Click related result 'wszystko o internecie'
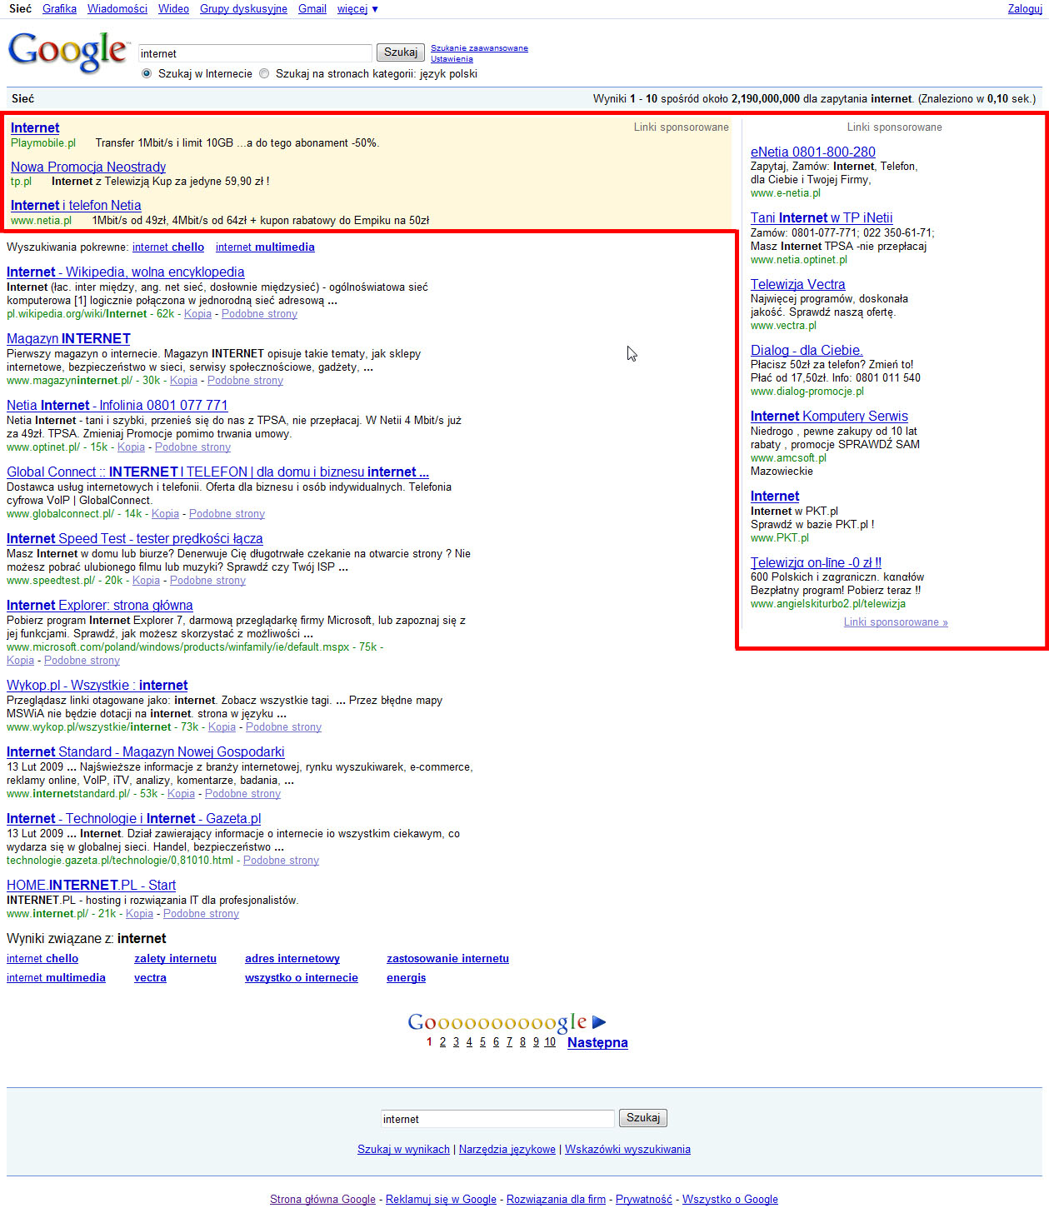 pyautogui.click(x=302, y=977)
